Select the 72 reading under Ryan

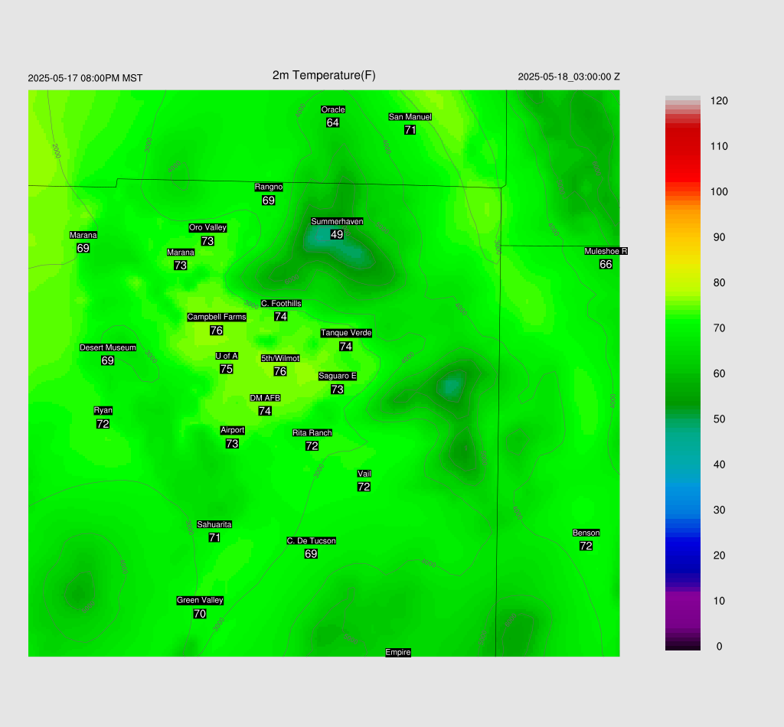(103, 424)
